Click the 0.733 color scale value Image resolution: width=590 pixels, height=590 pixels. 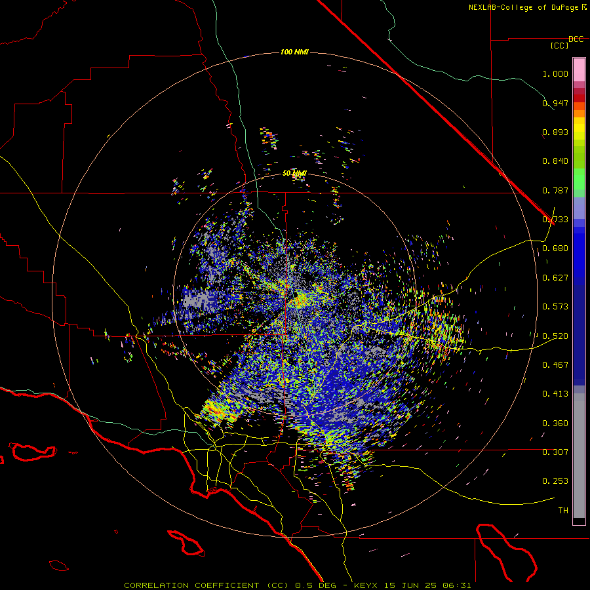555,220
